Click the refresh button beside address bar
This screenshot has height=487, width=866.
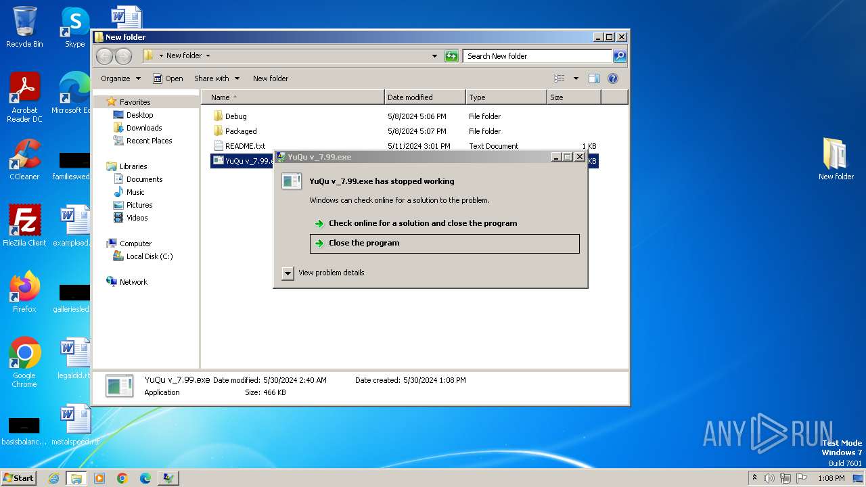(451, 56)
